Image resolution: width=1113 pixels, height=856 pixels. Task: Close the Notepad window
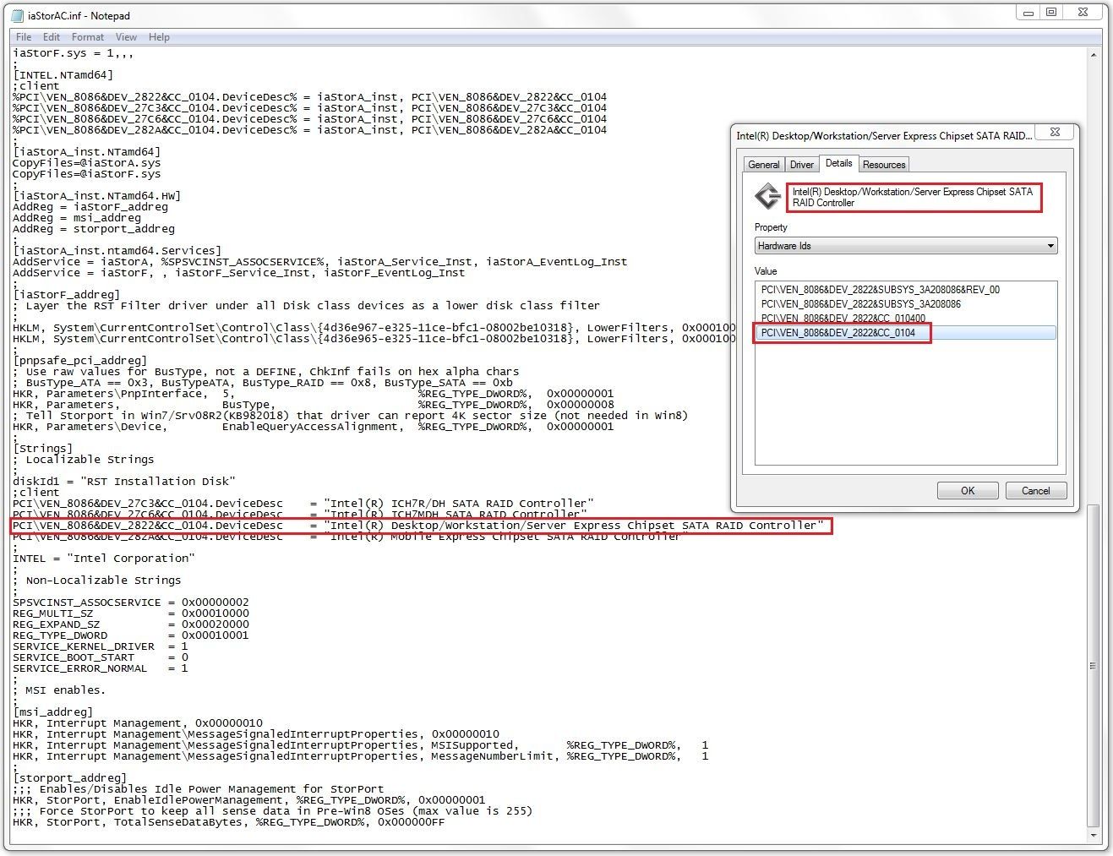[1084, 12]
